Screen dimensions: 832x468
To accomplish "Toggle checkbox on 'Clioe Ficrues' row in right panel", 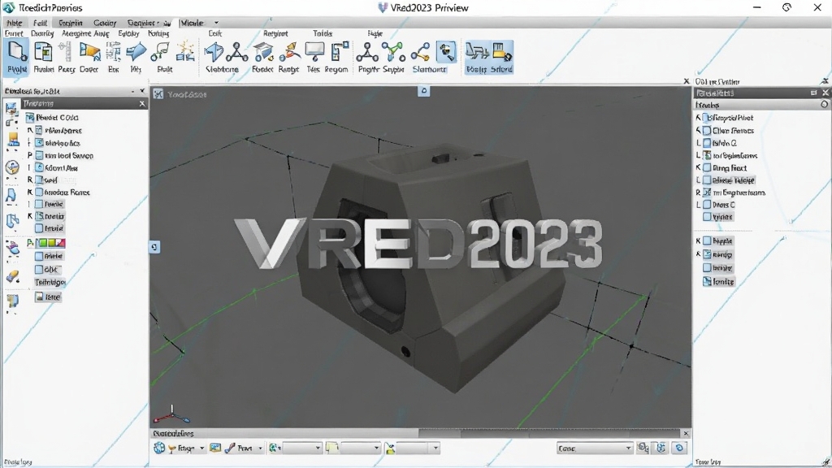I will 707,131.
